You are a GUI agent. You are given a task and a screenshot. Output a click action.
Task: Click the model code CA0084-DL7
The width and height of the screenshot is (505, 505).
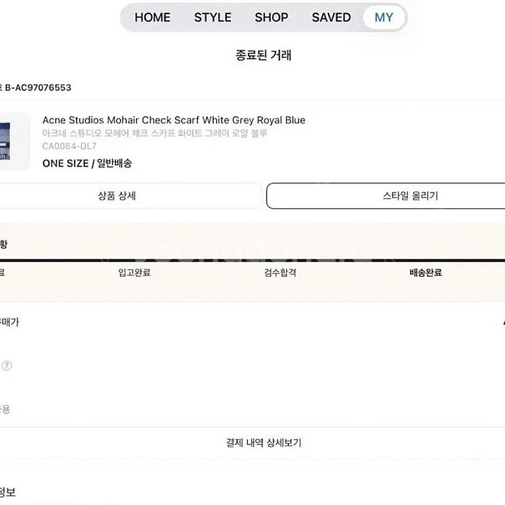coord(69,145)
